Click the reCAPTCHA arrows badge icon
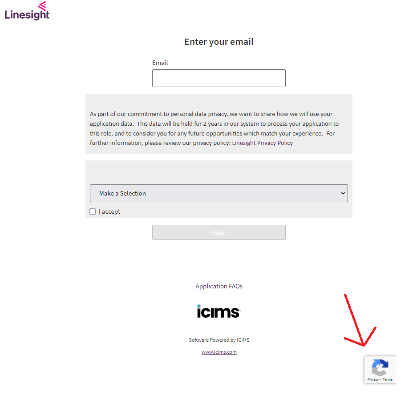This screenshot has width=417, height=395. [380, 367]
